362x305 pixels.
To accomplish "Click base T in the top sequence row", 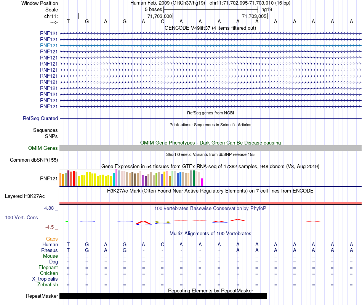I will coord(68,21).
